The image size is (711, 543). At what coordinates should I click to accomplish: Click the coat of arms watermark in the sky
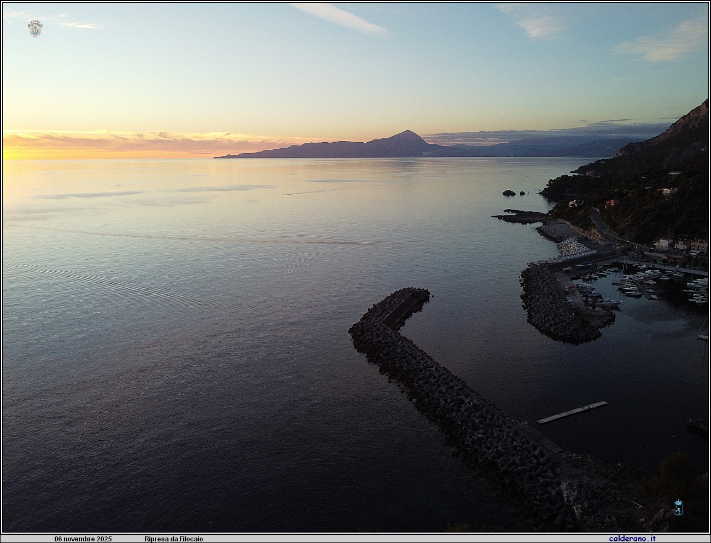click(35, 28)
